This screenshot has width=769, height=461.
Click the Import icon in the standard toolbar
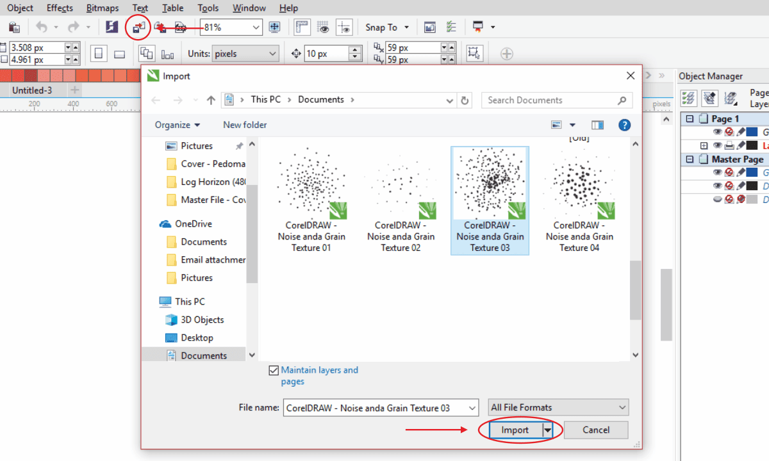point(138,28)
